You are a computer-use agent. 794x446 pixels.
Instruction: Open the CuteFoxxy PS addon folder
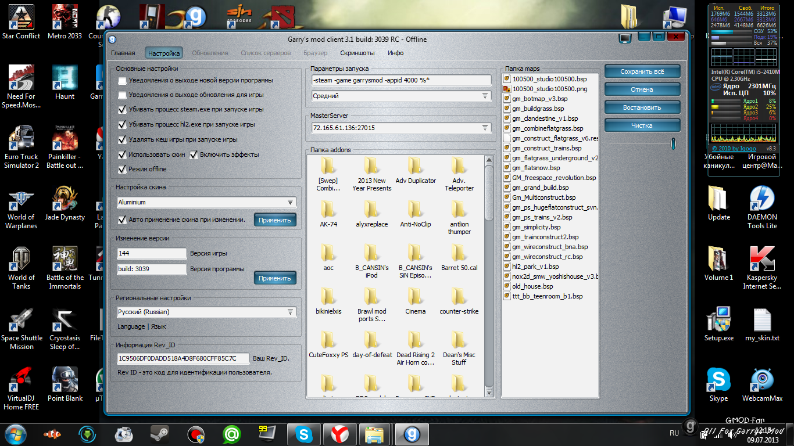coord(328,344)
